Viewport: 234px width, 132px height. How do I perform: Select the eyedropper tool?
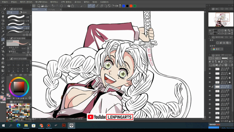click(x=3, y=35)
